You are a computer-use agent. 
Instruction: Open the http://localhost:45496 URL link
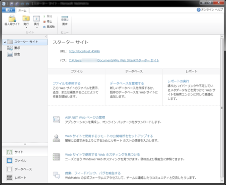point(84,51)
